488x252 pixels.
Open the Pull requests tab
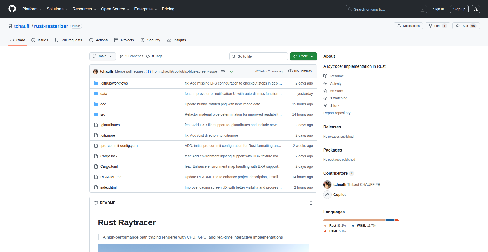pos(68,40)
